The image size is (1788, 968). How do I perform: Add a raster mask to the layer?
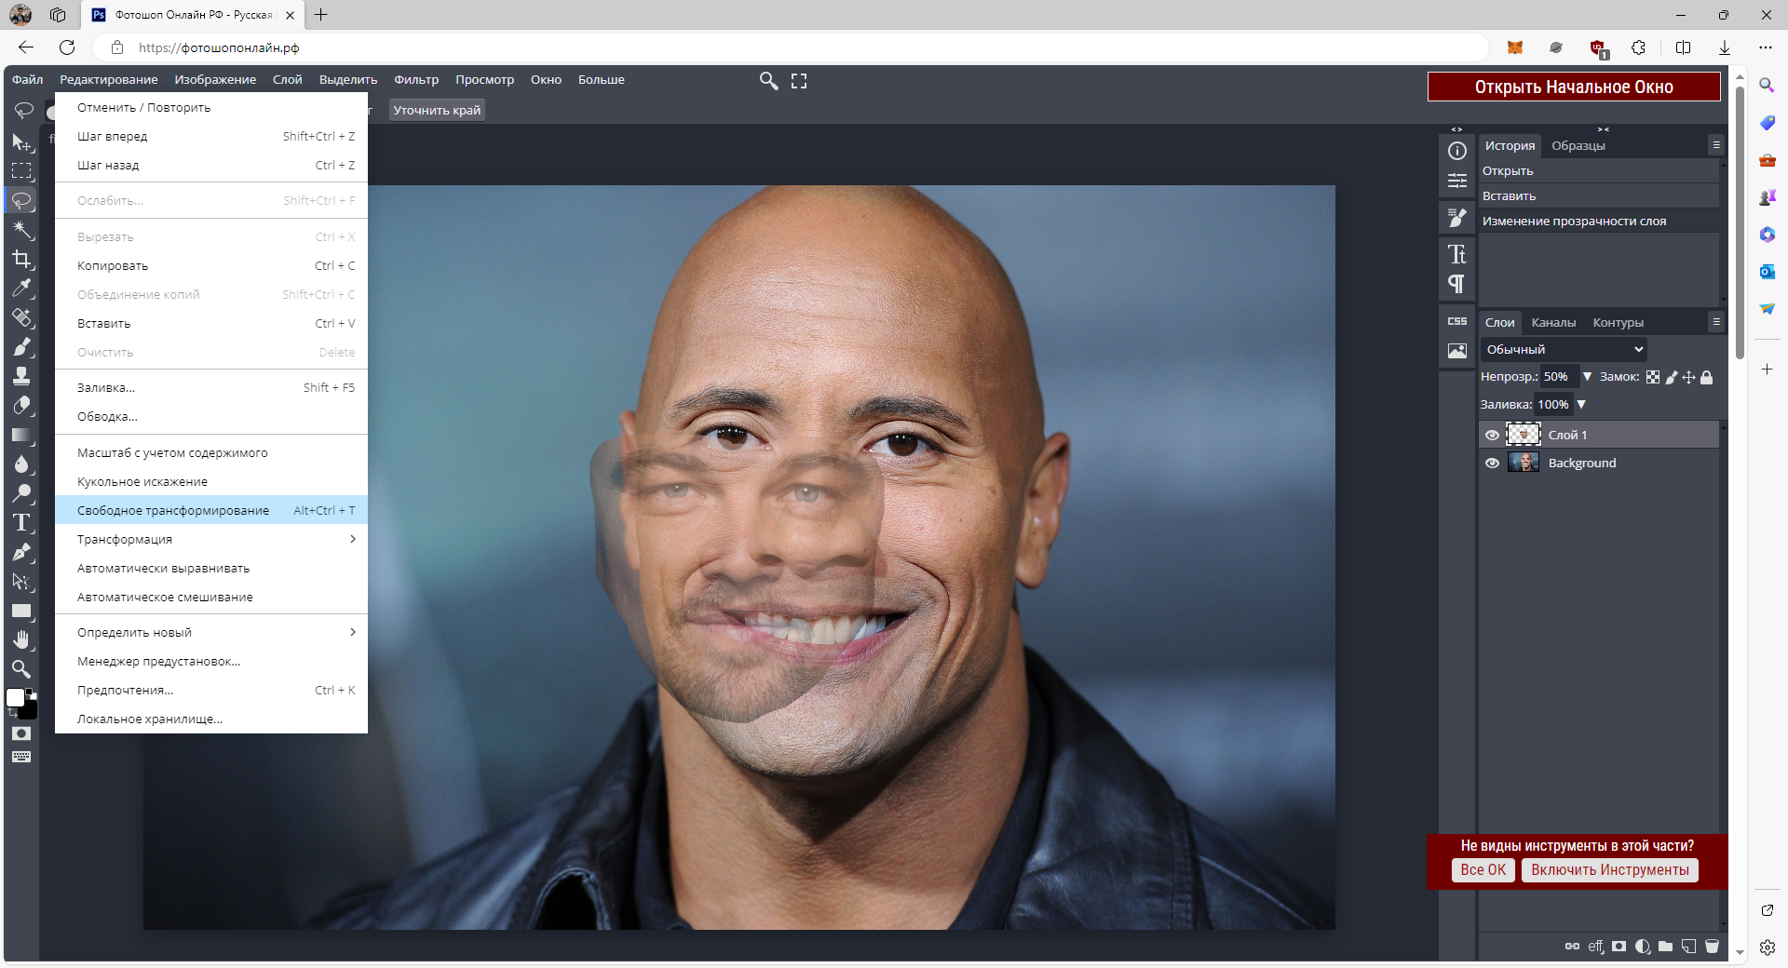point(1619,947)
